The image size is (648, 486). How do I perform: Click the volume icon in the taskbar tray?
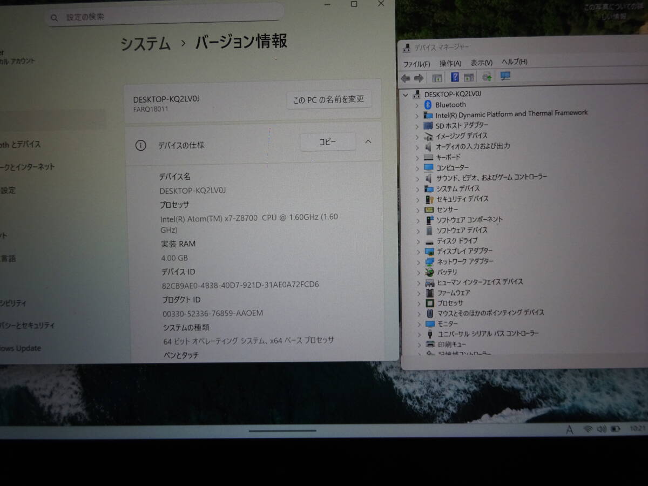tap(602, 429)
